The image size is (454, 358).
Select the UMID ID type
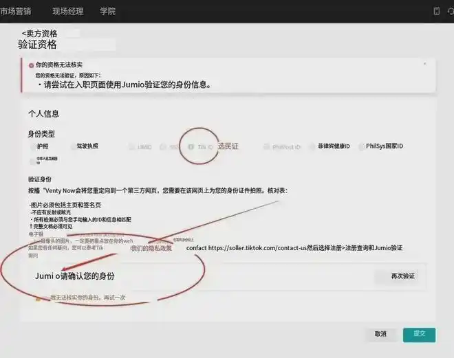point(132,147)
